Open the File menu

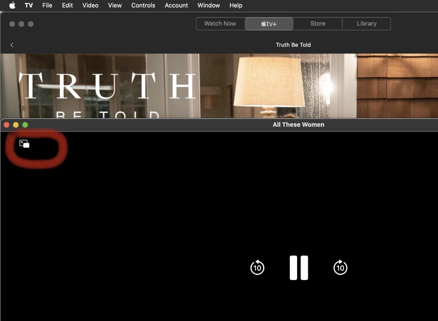click(x=47, y=5)
